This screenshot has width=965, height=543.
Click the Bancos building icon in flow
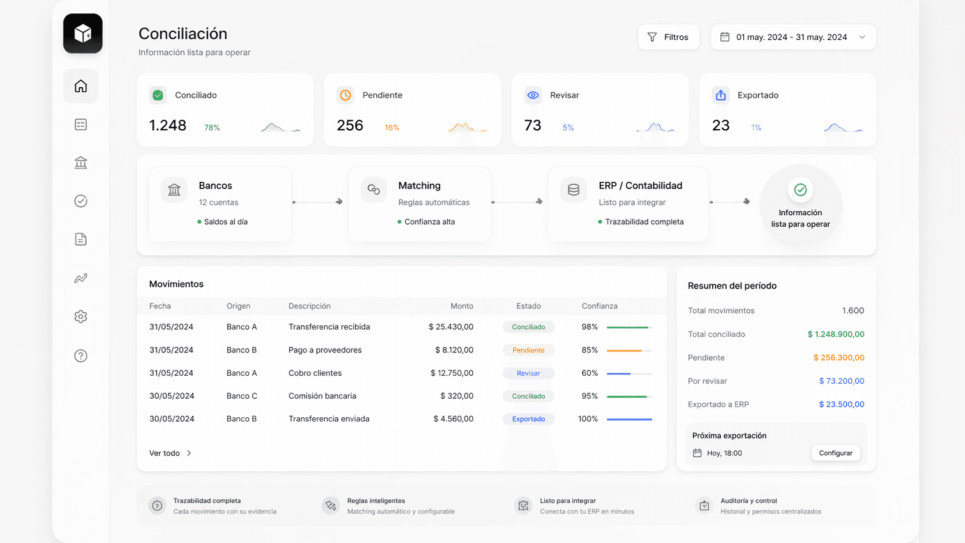pos(174,190)
